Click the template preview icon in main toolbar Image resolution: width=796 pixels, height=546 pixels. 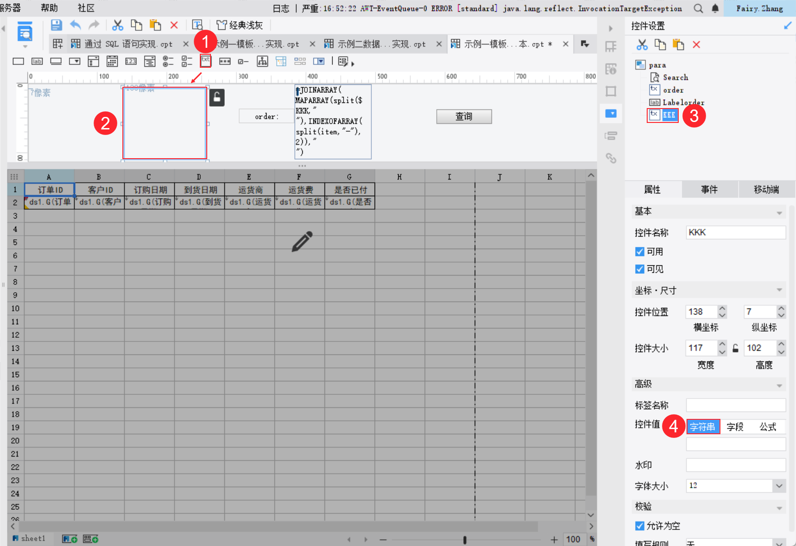click(197, 25)
